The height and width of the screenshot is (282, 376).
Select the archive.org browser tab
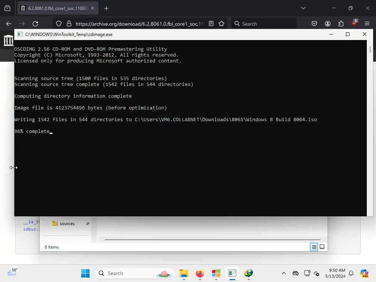point(58,8)
